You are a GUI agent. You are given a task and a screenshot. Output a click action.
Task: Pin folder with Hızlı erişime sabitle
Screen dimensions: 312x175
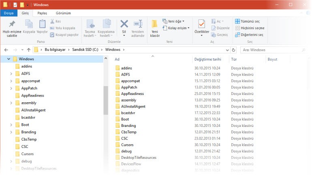(x=12, y=29)
